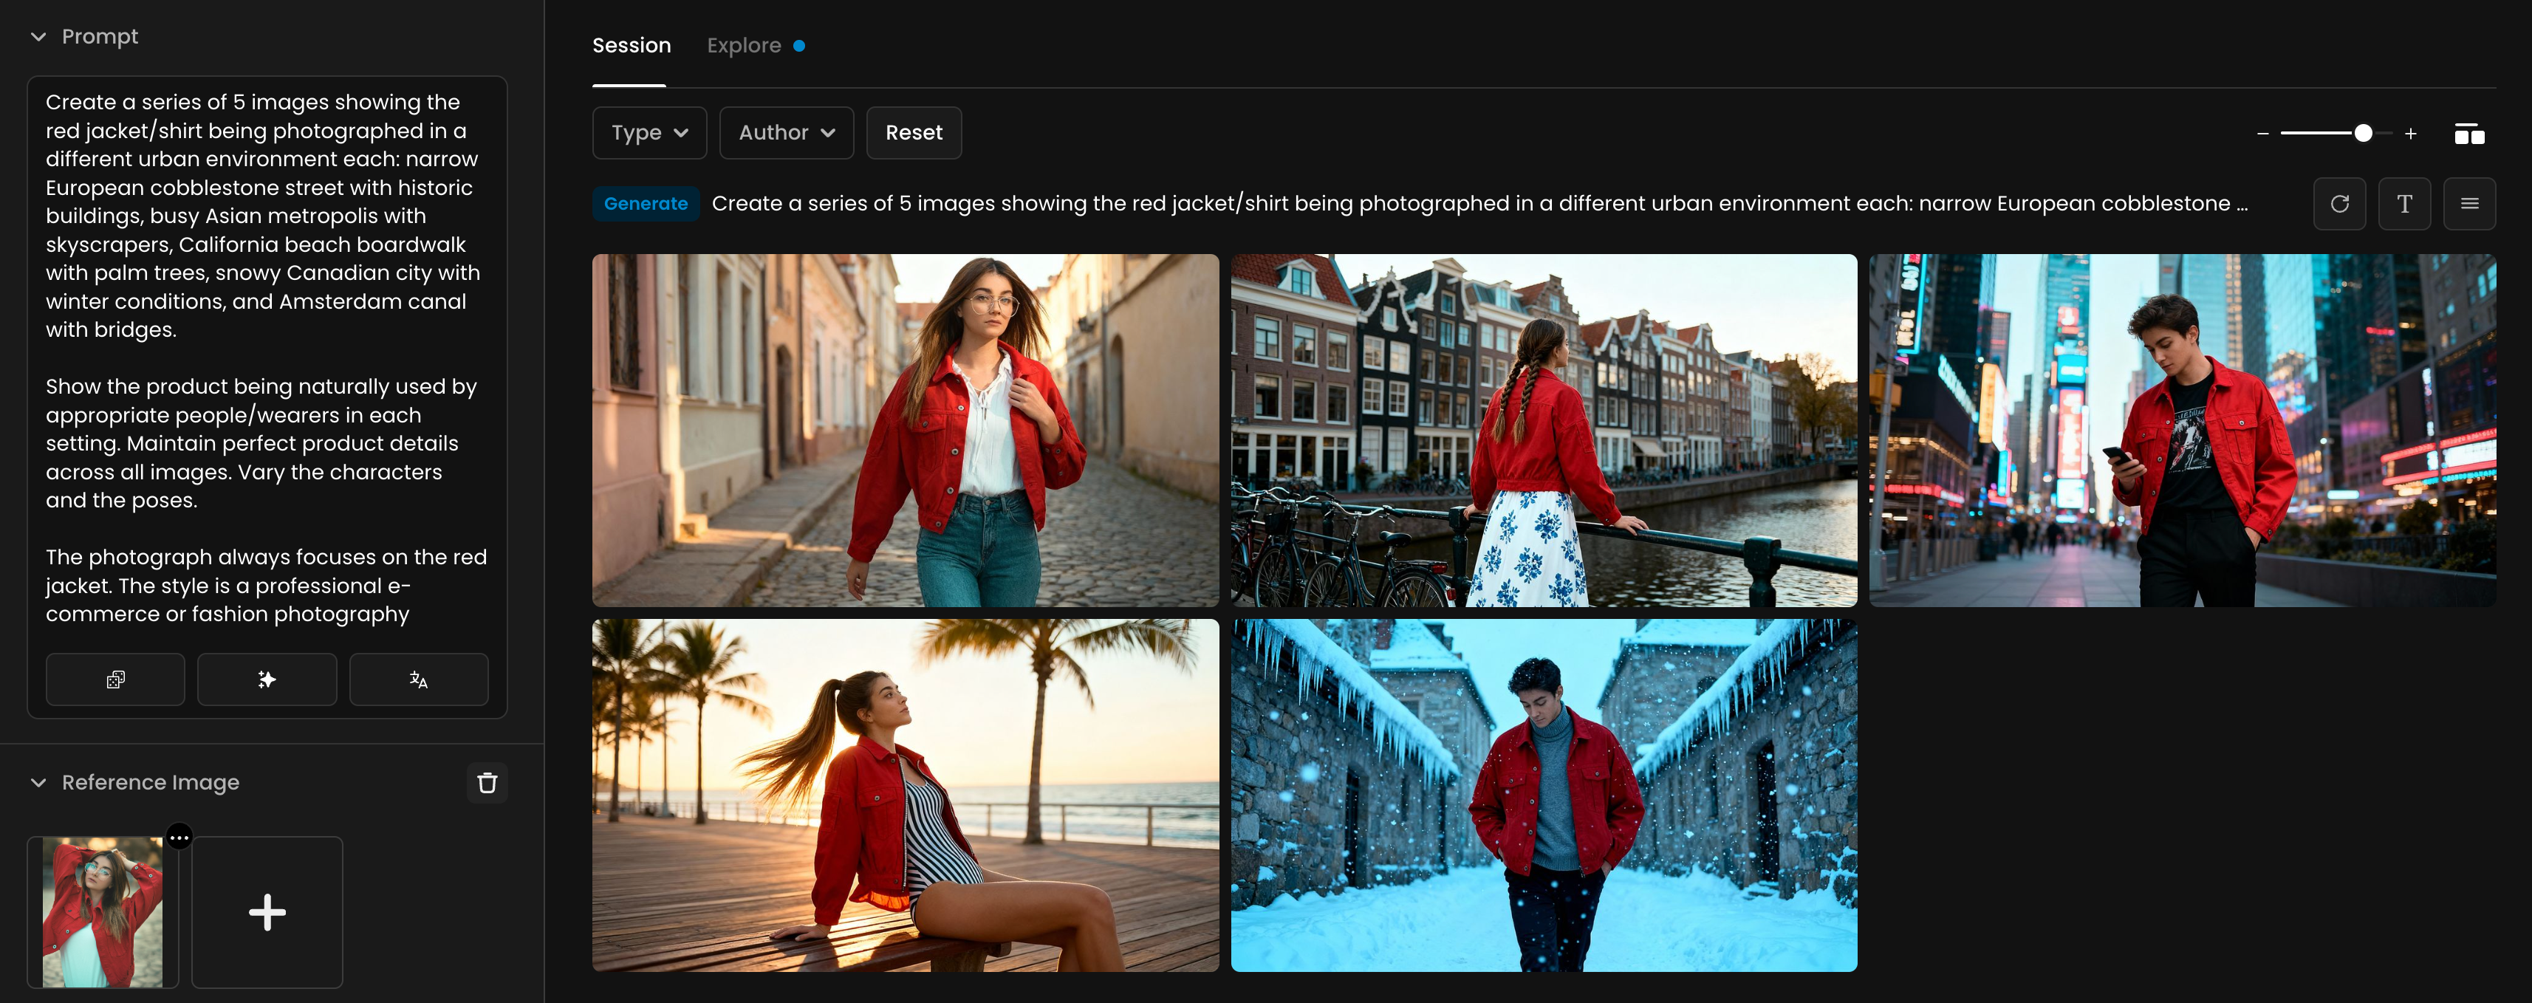Open the Type filter dropdown

pos(649,133)
